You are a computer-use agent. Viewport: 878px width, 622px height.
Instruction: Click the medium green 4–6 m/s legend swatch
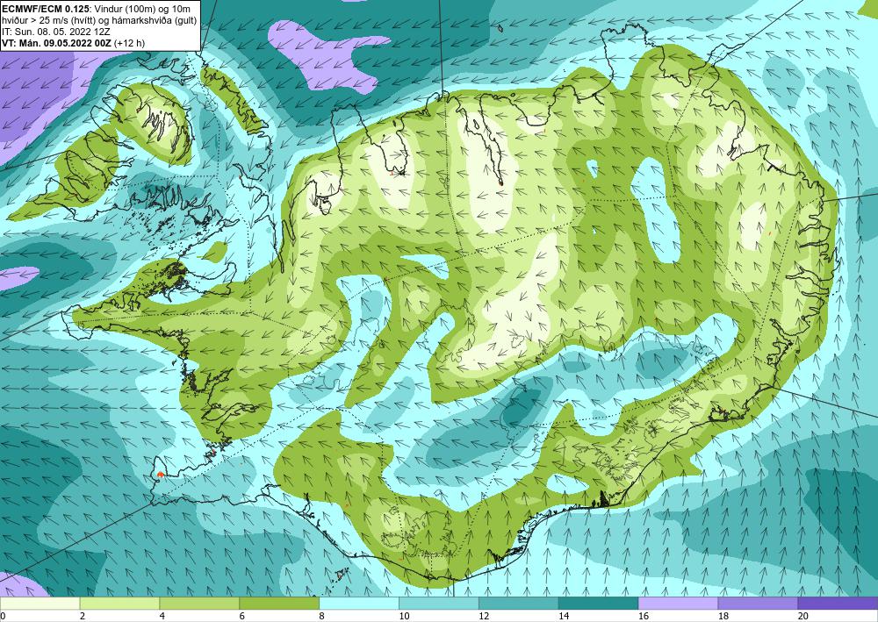[x=199, y=604]
